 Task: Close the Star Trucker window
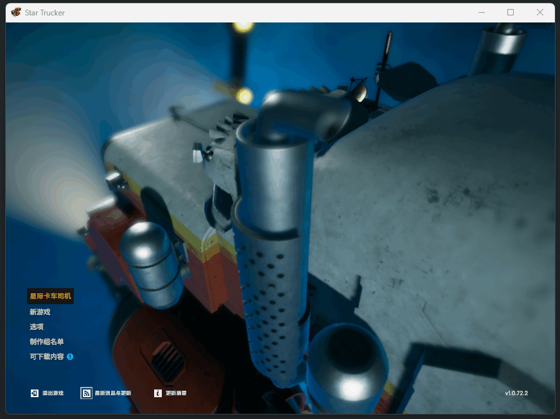[540, 12]
